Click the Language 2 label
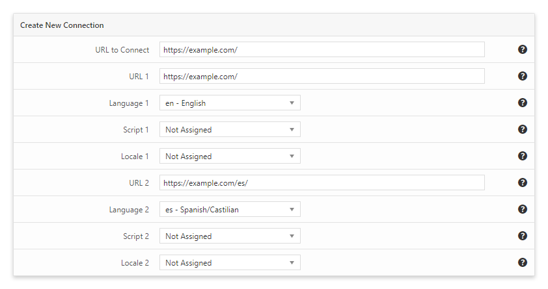 coord(129,210)
